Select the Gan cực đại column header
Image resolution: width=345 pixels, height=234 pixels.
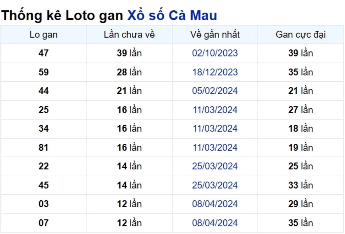click(x=301, y=35)
